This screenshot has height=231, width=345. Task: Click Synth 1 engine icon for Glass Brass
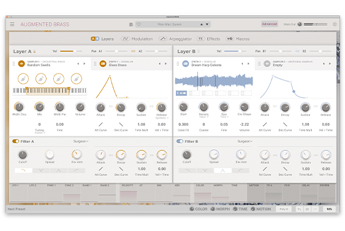[x=103, y=64]
